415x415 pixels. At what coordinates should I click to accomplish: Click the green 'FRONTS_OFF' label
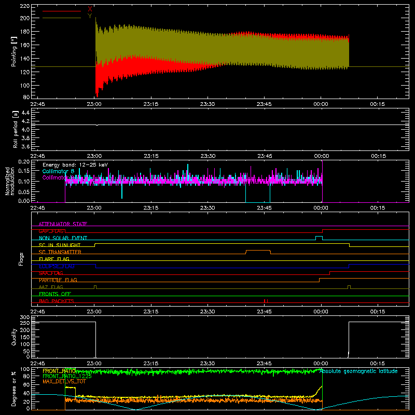(x=55, y=294)
